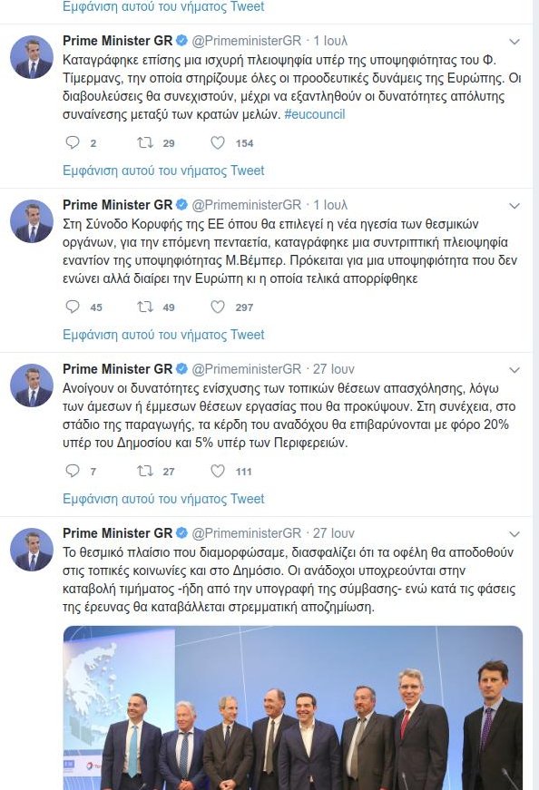Viewport: 539px width, 790px height.
Task: Expand chevron menu on the θεσμικό πλαίσιο tweet
Action: 514,534
